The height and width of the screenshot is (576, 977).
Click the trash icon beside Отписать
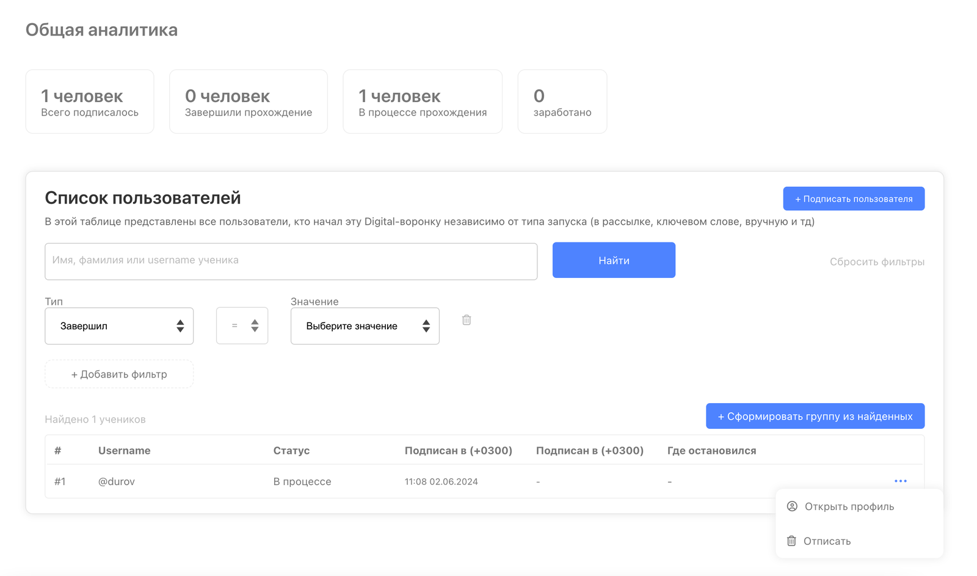pyautogui.click(x=791, y=541)
